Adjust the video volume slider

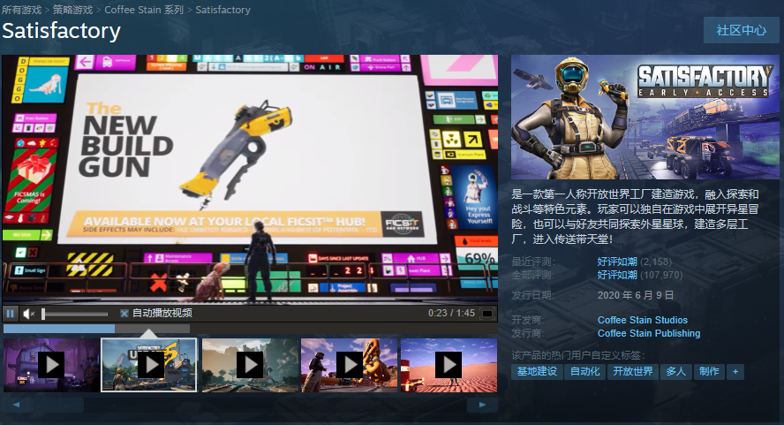75,314
